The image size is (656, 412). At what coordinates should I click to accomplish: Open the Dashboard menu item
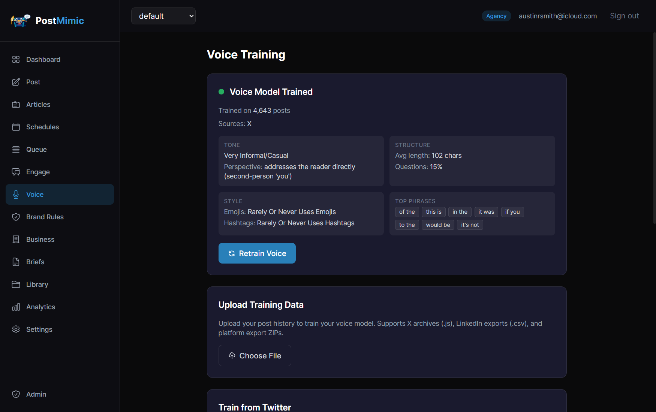(60, 60)
